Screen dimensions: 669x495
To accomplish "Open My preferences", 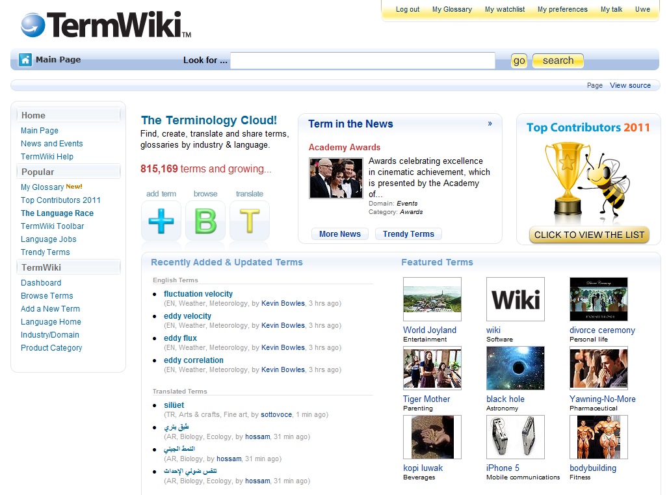I will (562, 9).
